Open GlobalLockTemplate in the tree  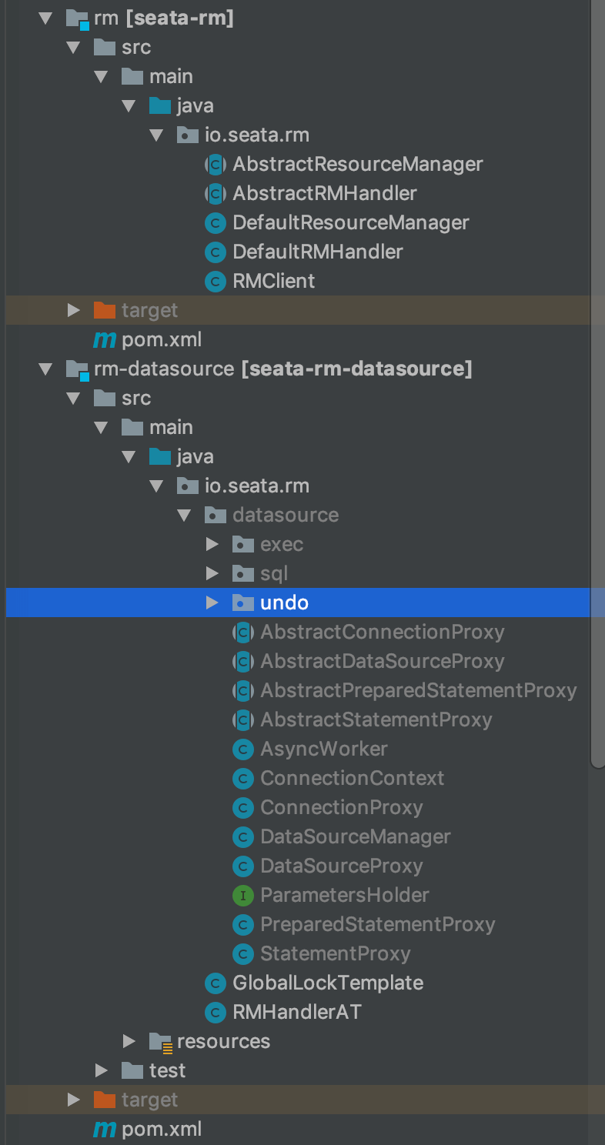coord(327,983)
